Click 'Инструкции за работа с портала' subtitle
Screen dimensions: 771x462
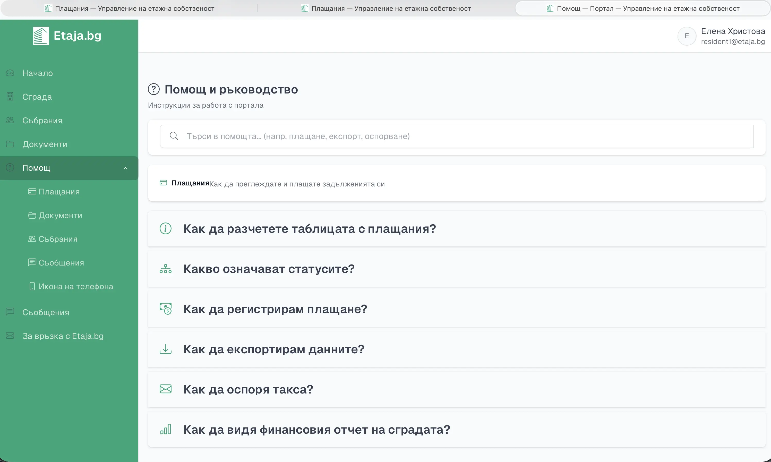[x=206, y=105]
